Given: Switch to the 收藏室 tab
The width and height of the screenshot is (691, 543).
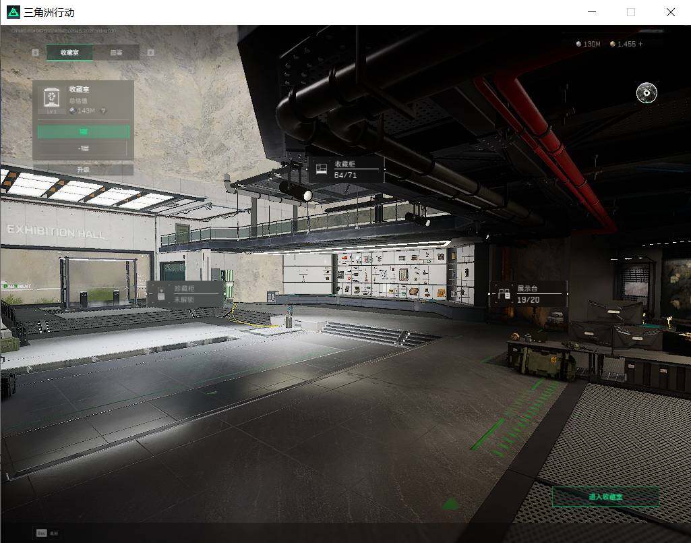Looking at the screenshot, I should (x=69, y=53).
